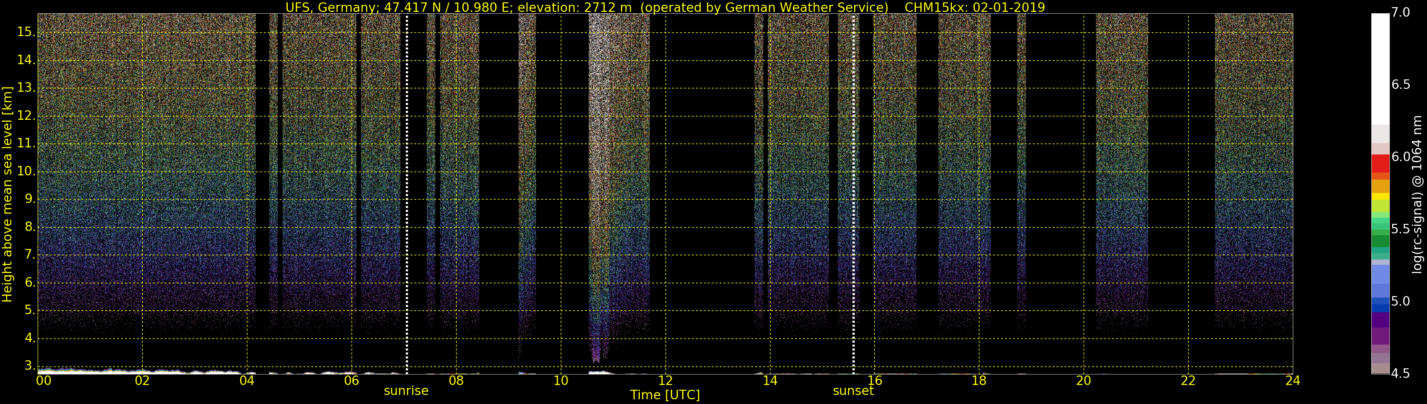
Task: Click the '18' time axis tick label
Action: pos(979,381)
